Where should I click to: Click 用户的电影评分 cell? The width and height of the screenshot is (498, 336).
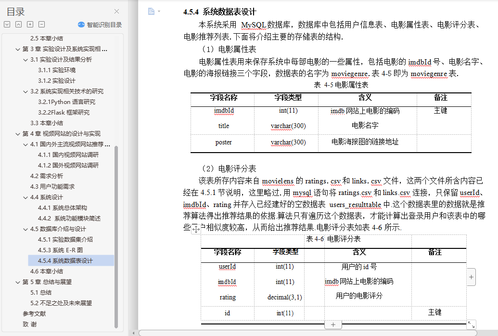tap(359, 296)
